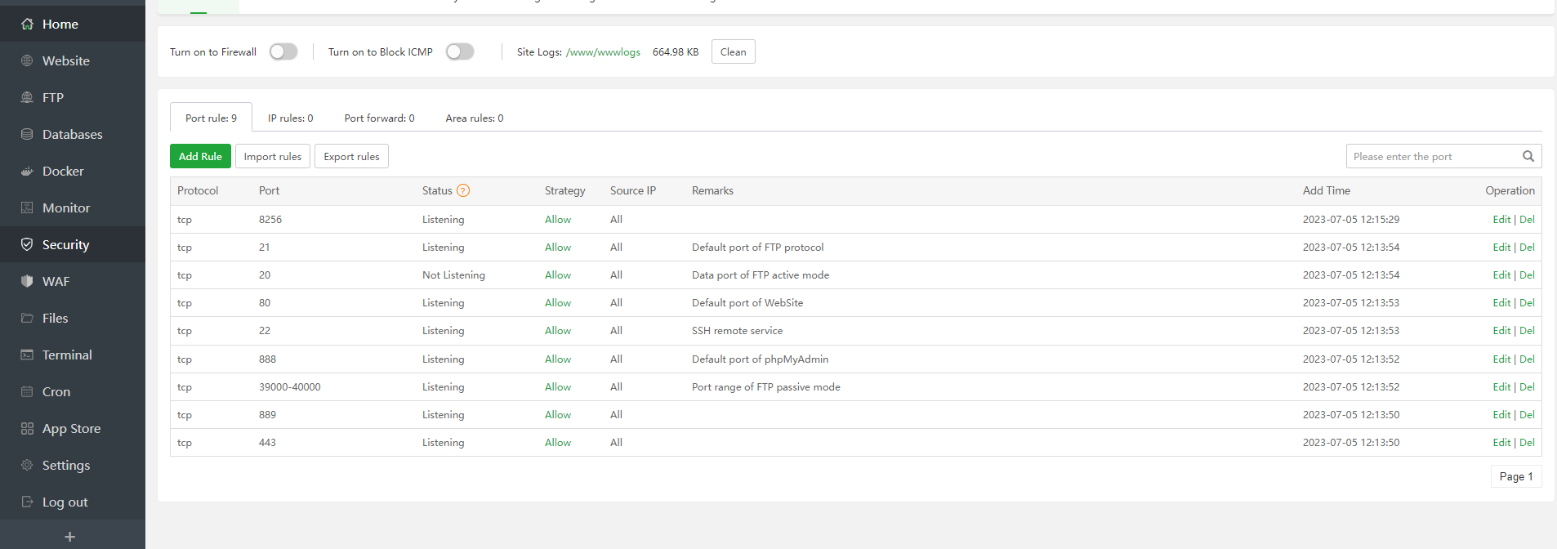Image resolution: width=1557 pixels, height=549 pixels.
Task: Click the WAF shield icon
Action: click(x=27, y=282)
